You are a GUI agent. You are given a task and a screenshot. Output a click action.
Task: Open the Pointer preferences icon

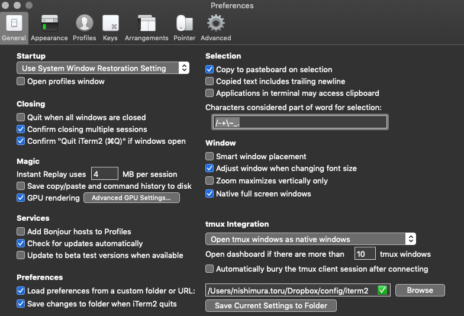coord(184,24)
